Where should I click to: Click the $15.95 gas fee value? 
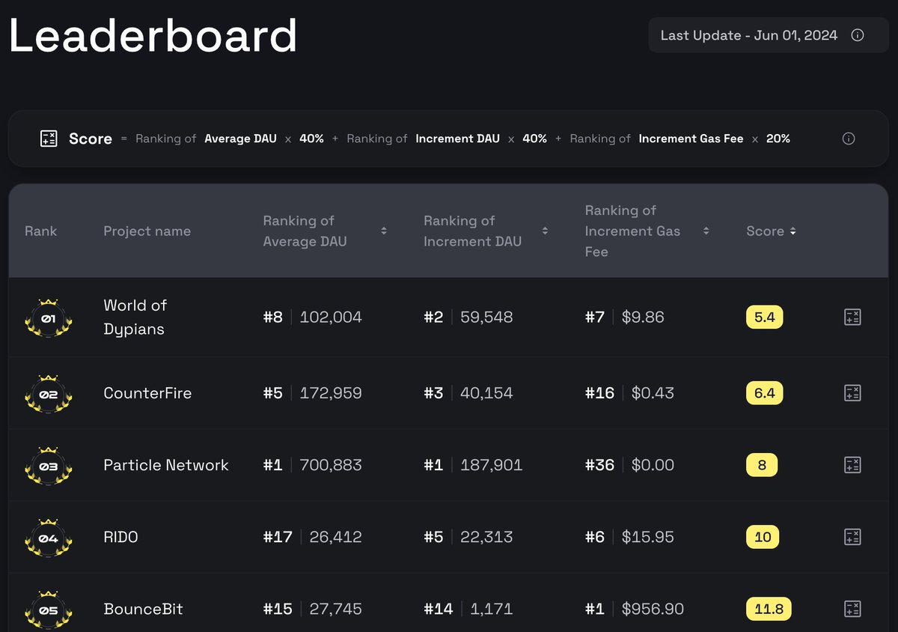coord(648,537)
